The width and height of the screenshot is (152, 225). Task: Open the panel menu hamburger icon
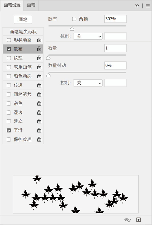tap(148, 6)
